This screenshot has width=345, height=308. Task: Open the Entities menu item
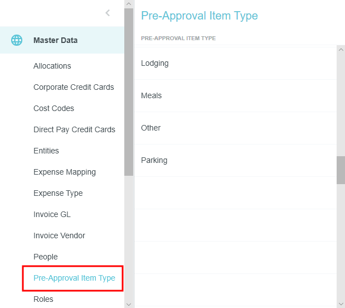coord(46,151)
